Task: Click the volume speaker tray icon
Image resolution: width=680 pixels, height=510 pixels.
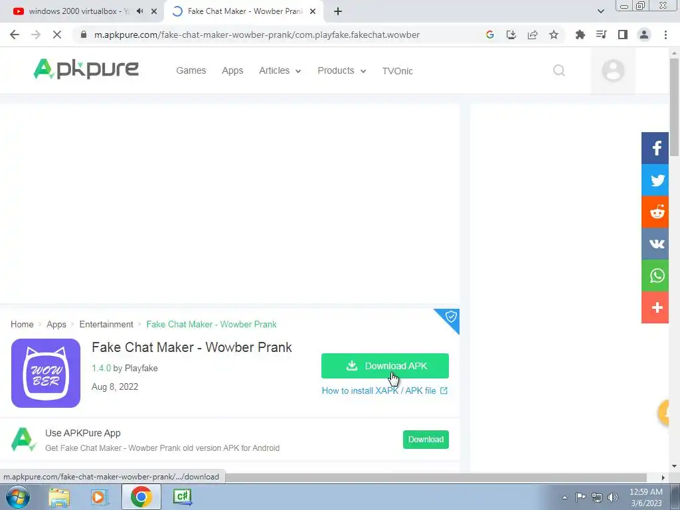Action: [613, 497]
